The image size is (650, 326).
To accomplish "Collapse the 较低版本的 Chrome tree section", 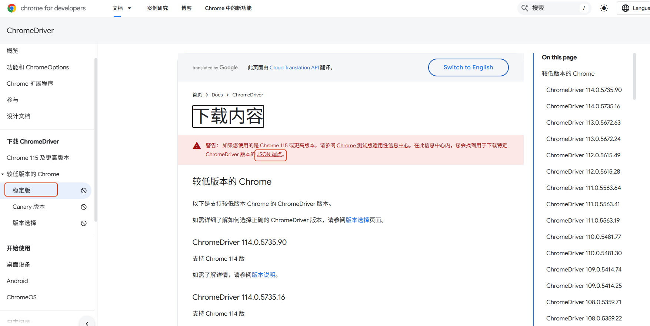I will [3, 174].
